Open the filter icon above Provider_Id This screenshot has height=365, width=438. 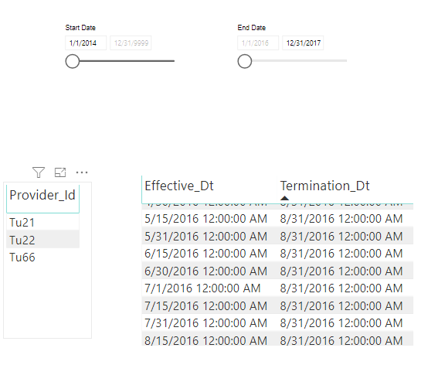39,172
